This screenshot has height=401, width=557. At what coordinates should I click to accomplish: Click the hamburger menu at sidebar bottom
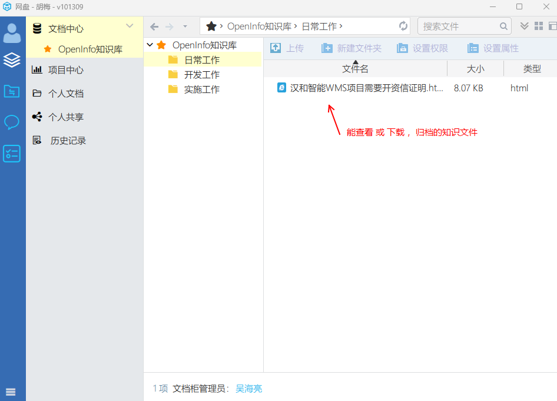pyautogui.click(x=11, y=392)
